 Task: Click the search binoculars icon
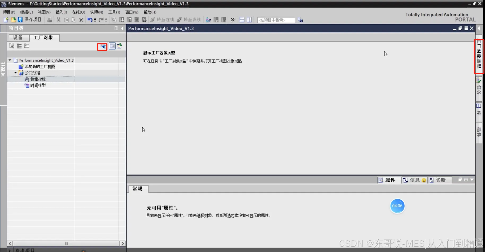pyautogui.click(x=300, y=20)
